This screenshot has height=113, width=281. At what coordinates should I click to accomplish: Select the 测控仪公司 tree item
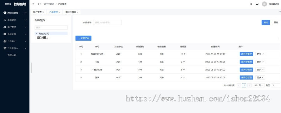click(x=44, y=33)
